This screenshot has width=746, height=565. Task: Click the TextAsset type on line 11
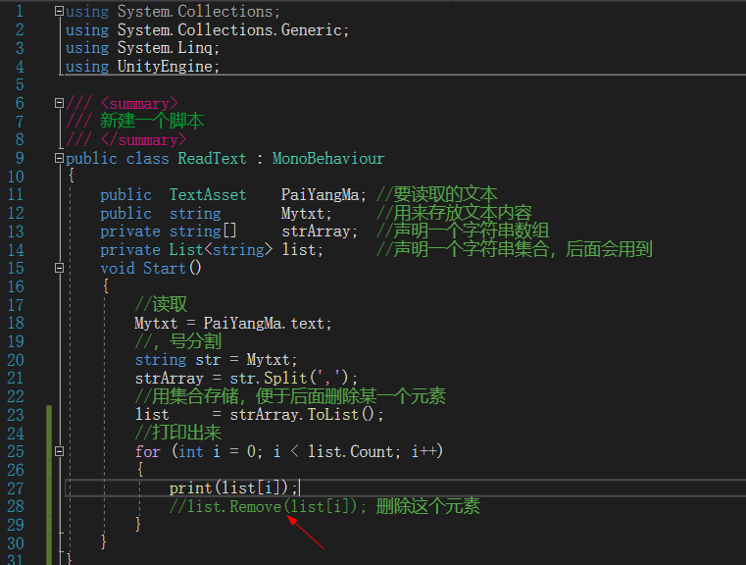208,194
